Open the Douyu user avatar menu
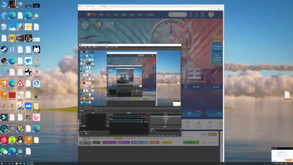 211,14
